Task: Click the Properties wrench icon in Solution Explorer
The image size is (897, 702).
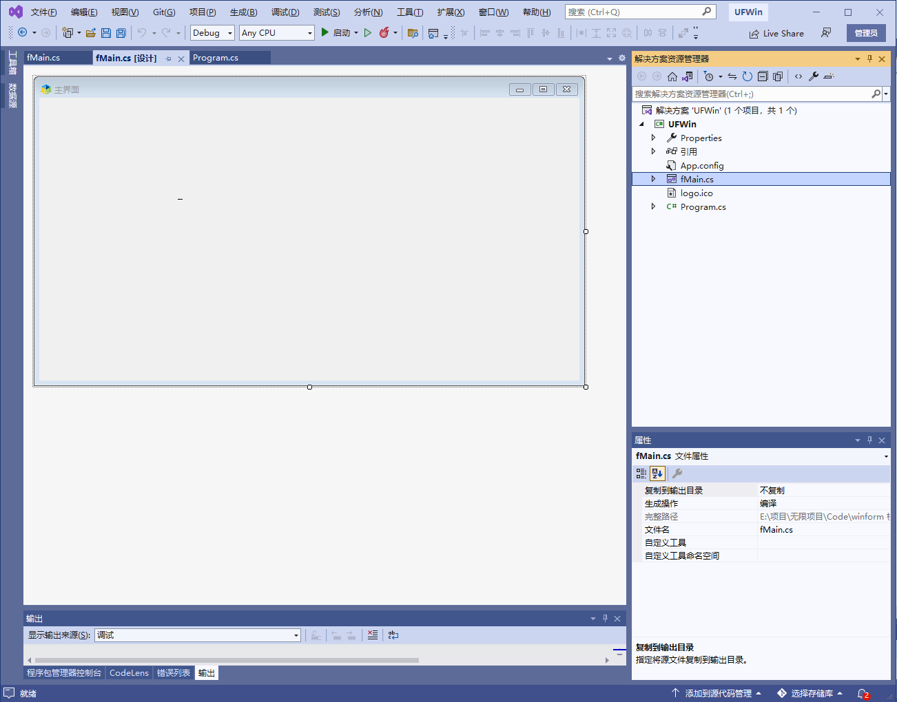Action: click(x=814, y=76)
